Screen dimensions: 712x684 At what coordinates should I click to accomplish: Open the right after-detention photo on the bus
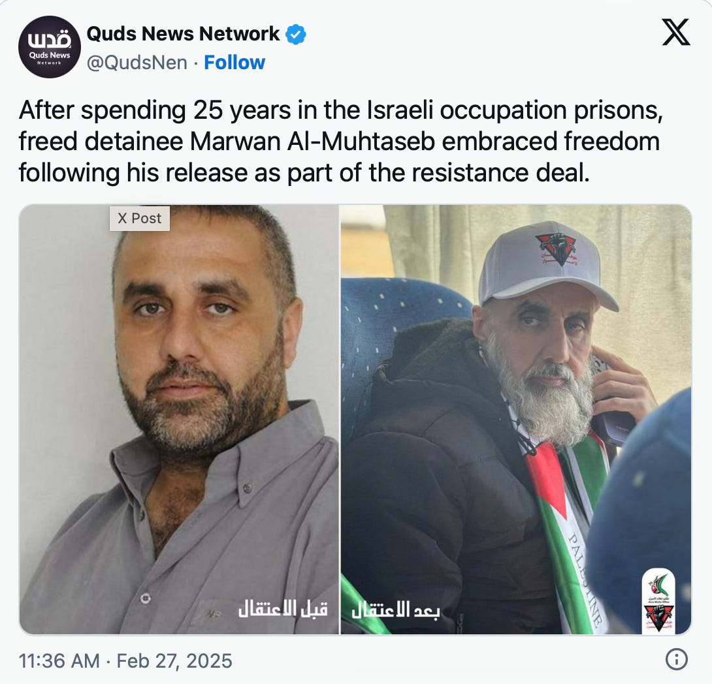(516, 420)
